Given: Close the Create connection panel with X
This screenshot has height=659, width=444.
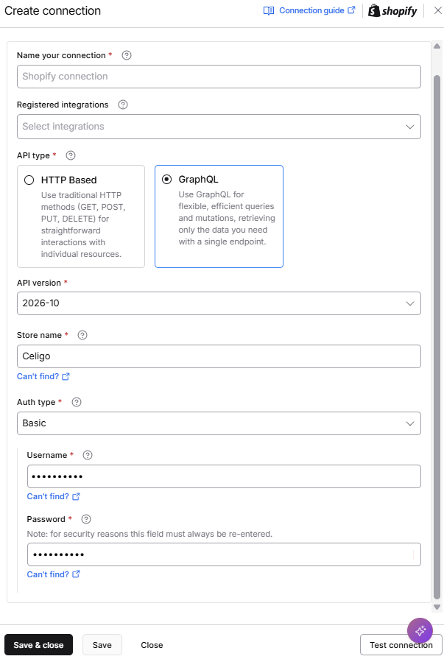Looking at the screenshot, I should (437, 10).
